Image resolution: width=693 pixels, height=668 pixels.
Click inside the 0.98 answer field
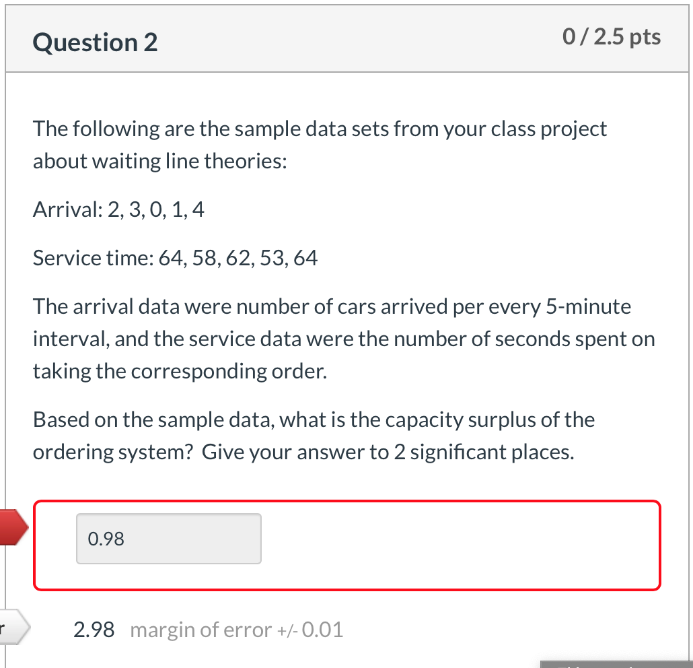coord(168,538)
